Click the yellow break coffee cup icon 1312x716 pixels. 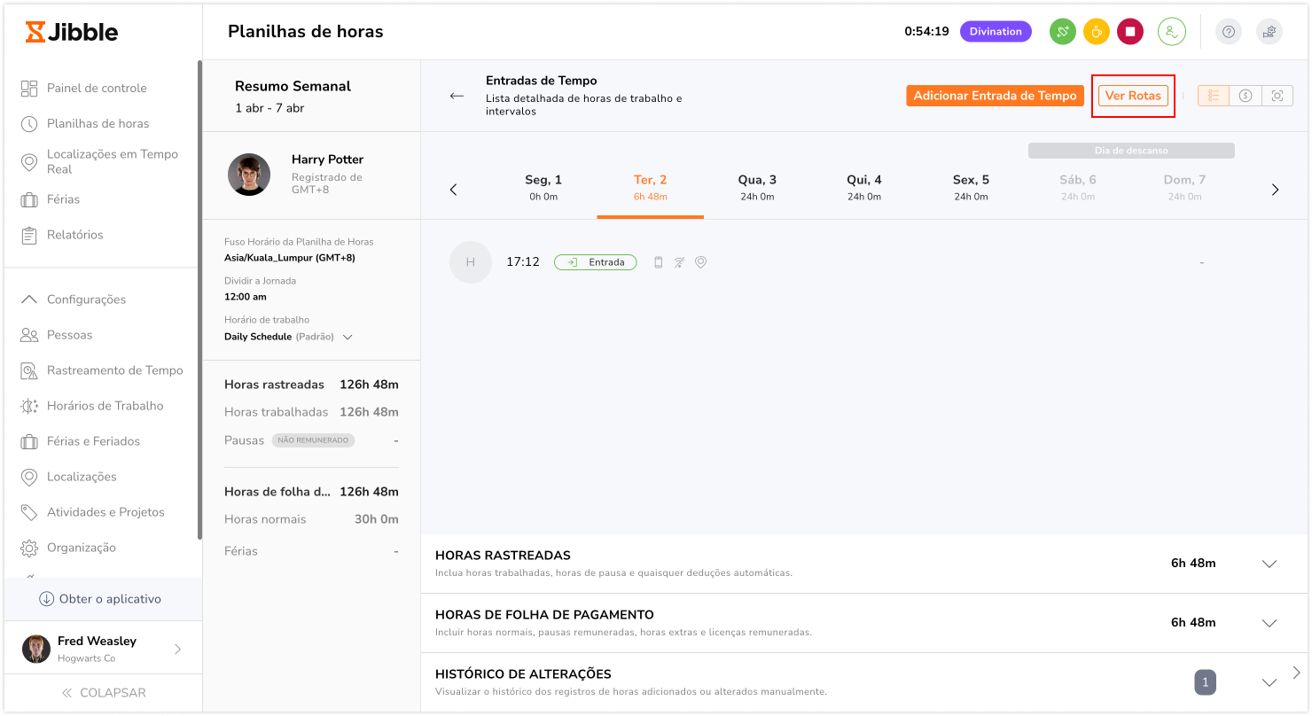(1096, 32)
